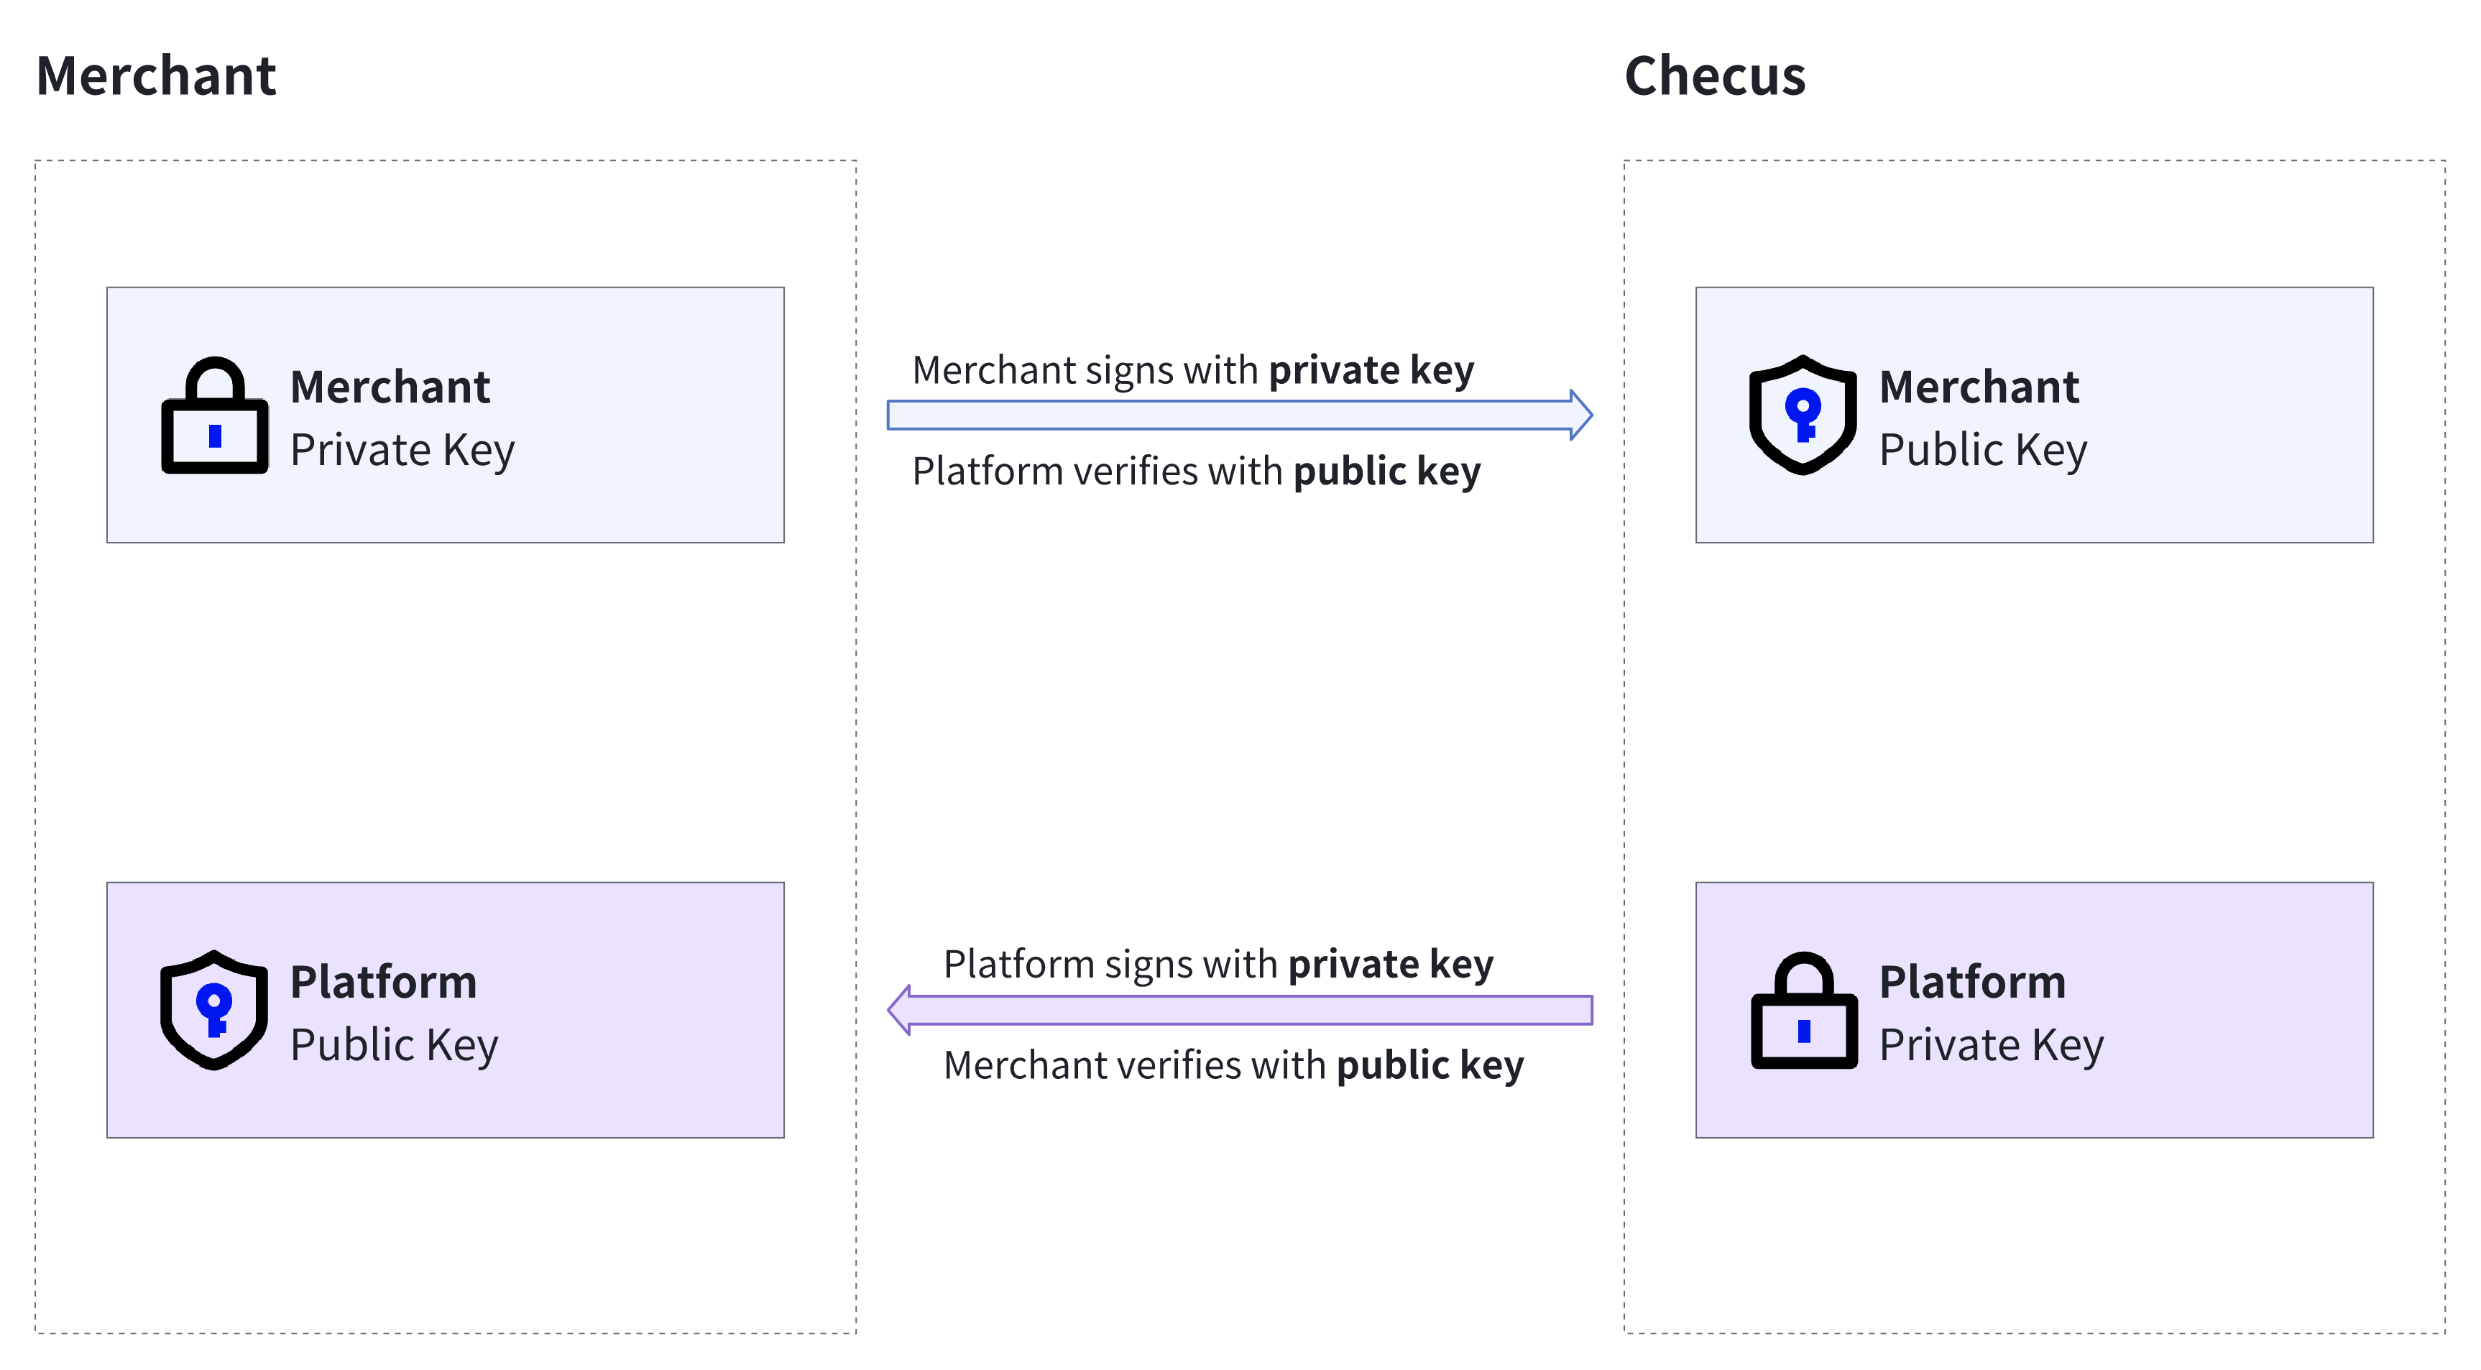2481x1370 pixels.
Task: Select "Public Key" label beside Platform shield
Action: (394, 1045)
